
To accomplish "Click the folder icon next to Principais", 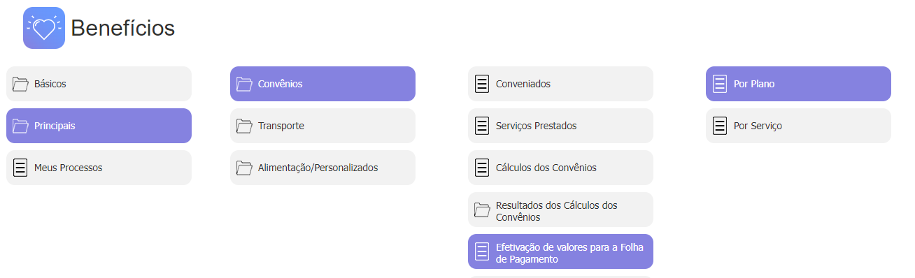I will (20, 126).
